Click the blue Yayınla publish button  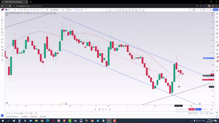216,10
